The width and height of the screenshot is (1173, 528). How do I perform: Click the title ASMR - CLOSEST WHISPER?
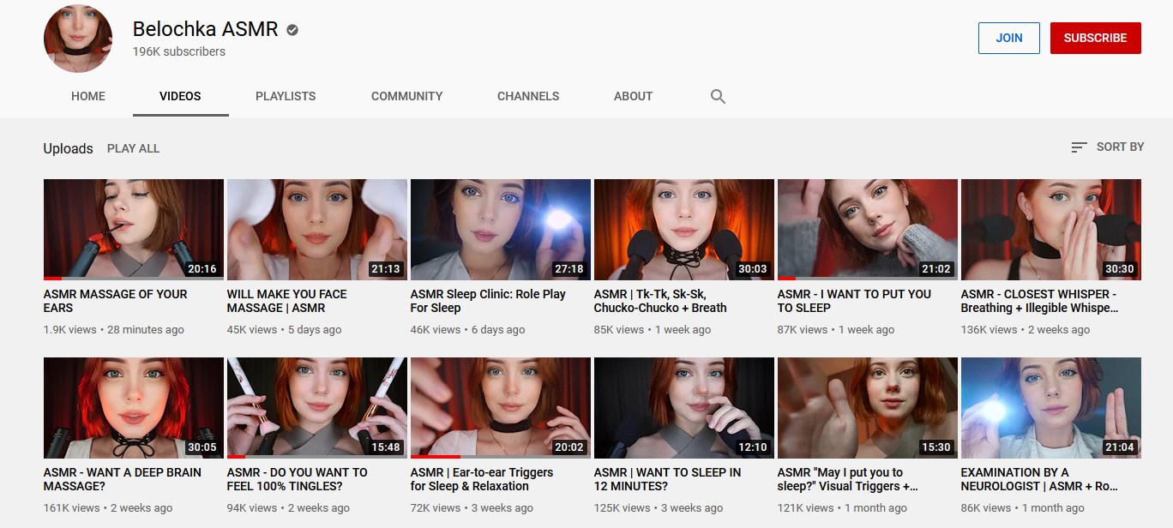(x=1040, y=301)
